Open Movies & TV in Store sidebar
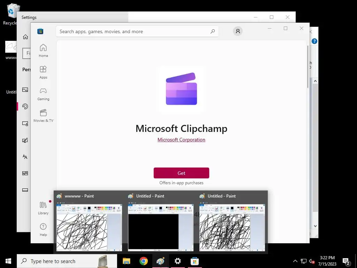Screen dimensions: 357x268 [43, 116]
